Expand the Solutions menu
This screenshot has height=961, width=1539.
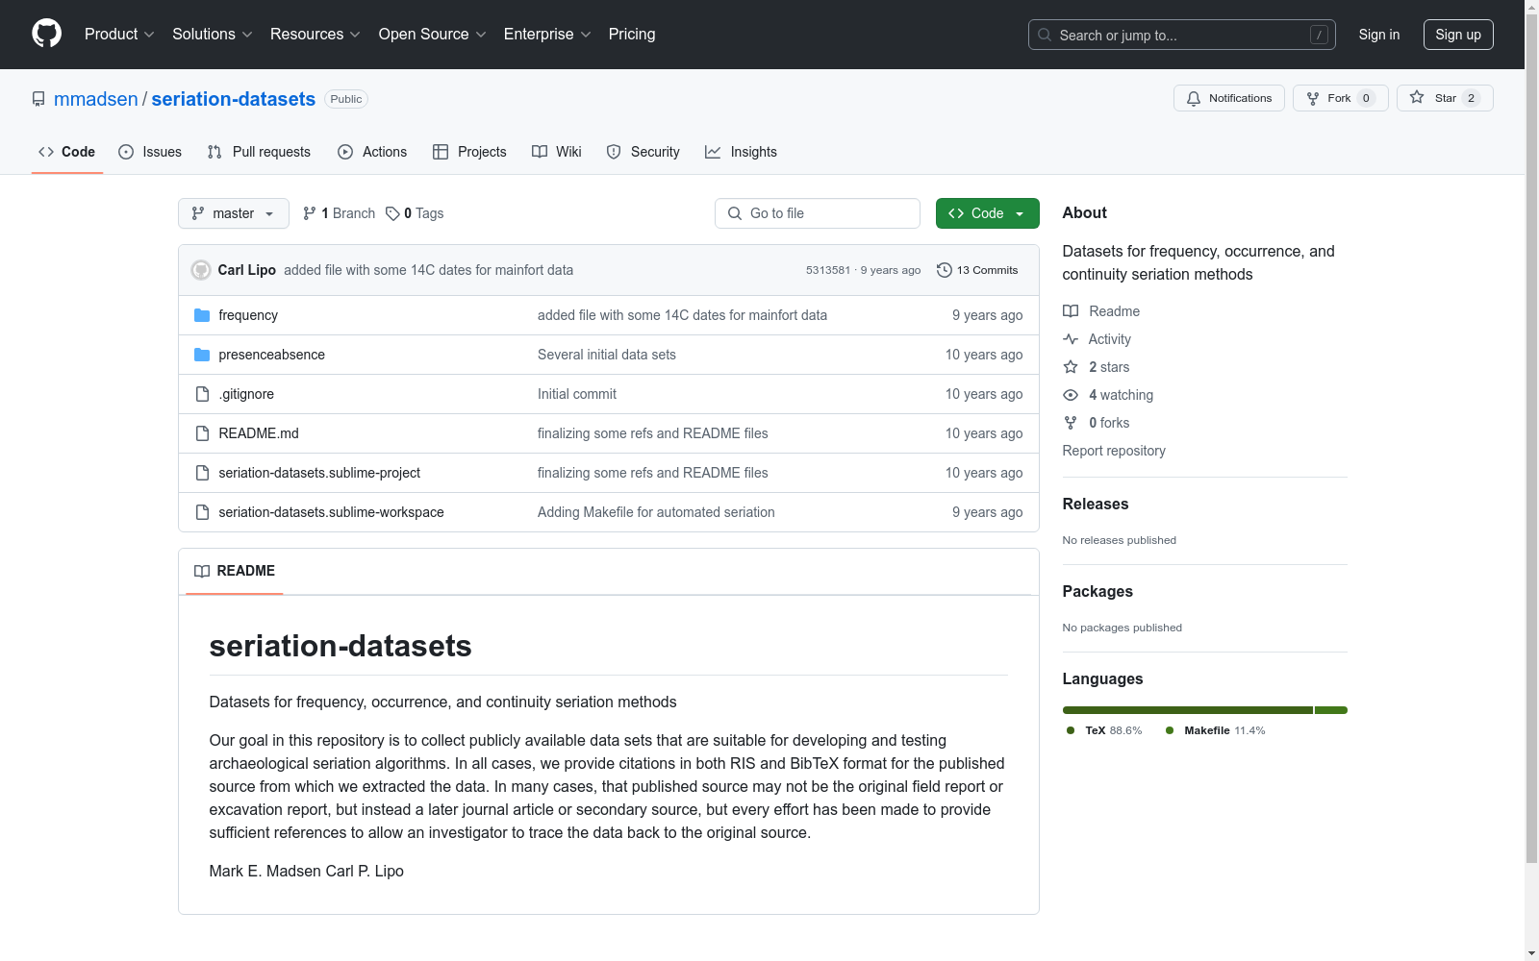[x=213, y=34]
